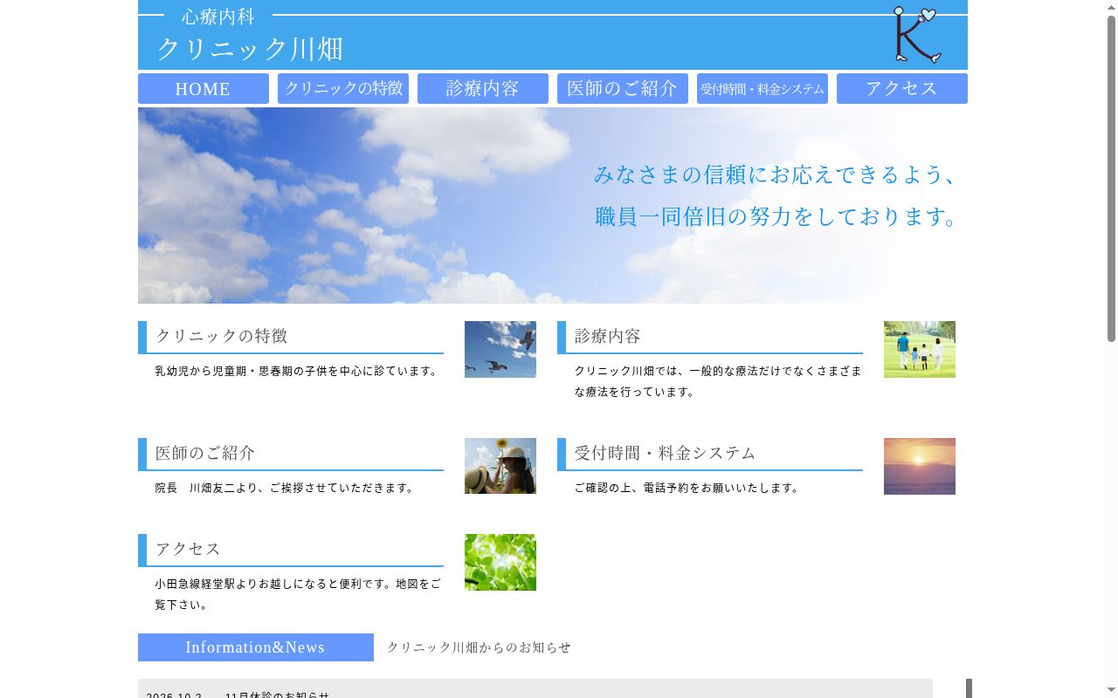Click the 心療内科 header text
The width and height of the screenshot is (1118, 698).
218,16
